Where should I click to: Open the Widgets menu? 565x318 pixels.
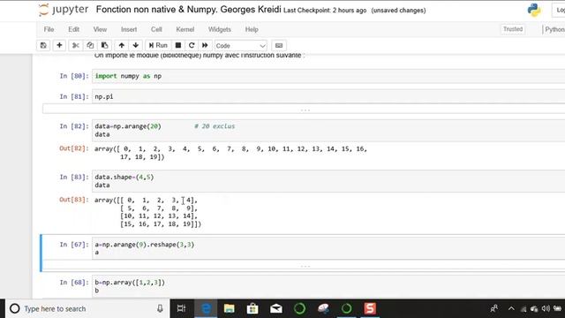[x=220, y=29]
